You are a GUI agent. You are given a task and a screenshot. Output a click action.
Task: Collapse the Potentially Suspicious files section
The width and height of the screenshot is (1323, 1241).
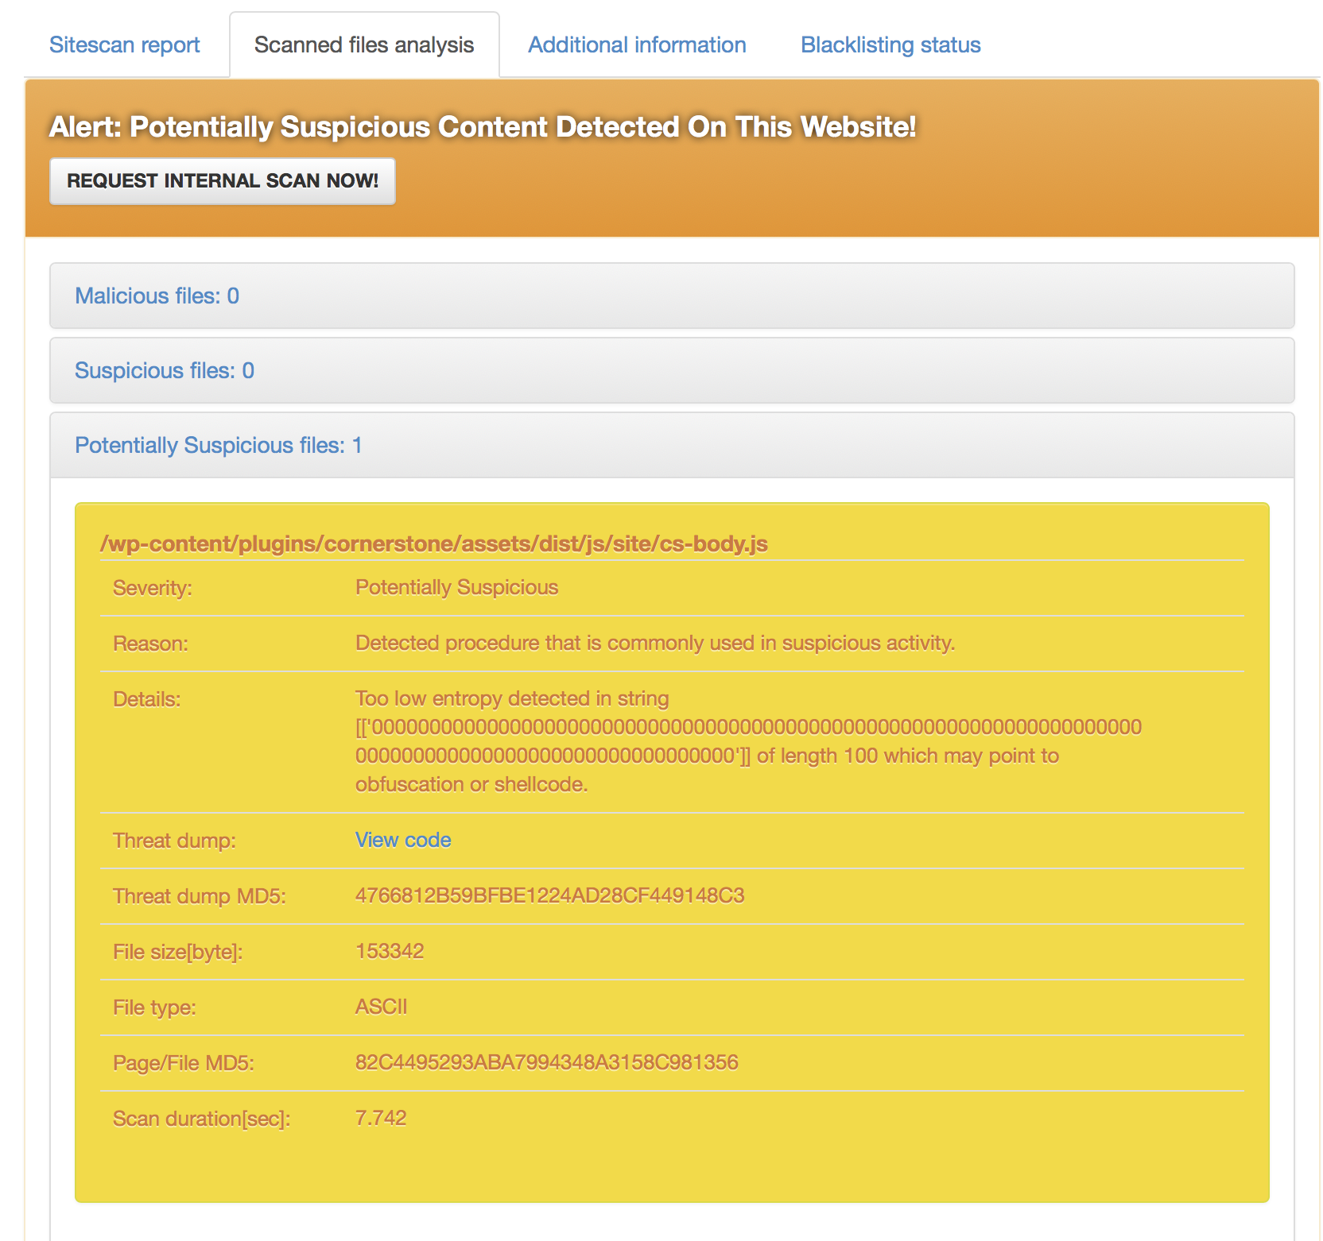click(218, 446)
